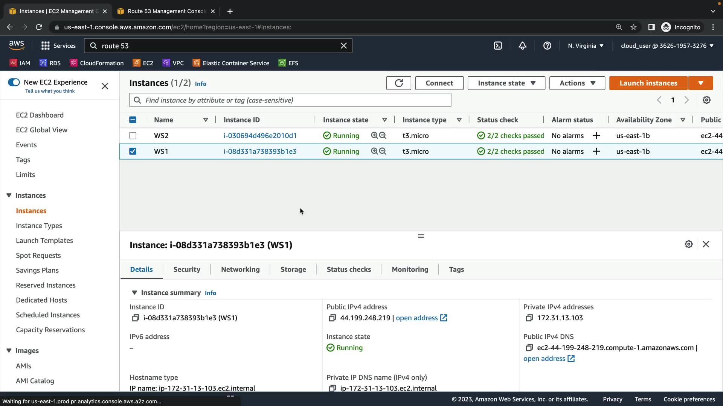
Task: Uncheck the WS1 instance checkbox
Action: coord(133,151)
